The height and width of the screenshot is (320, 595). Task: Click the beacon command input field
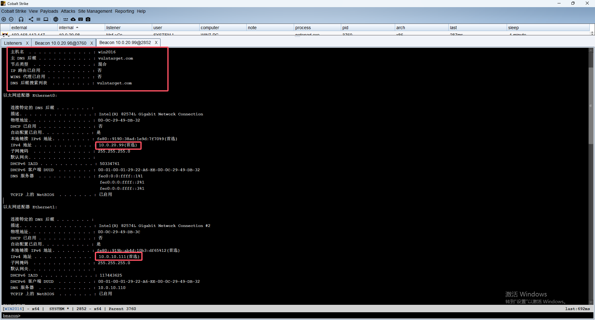307,316
